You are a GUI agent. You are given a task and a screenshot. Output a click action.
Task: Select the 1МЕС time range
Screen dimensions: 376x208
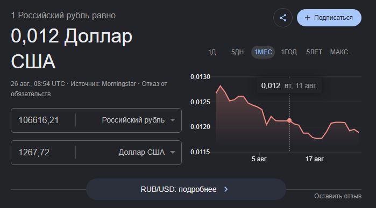263,52
